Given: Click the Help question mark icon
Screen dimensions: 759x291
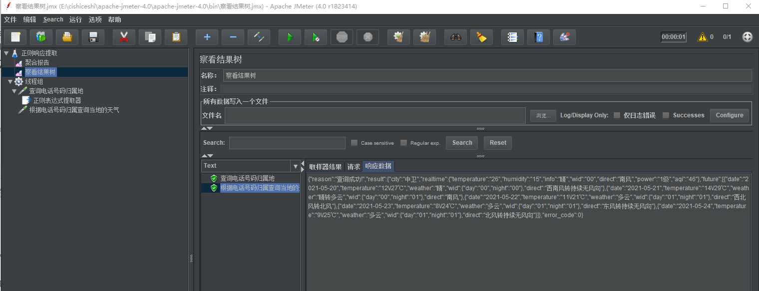Looking at the screenshot, I should click(538, 37).
